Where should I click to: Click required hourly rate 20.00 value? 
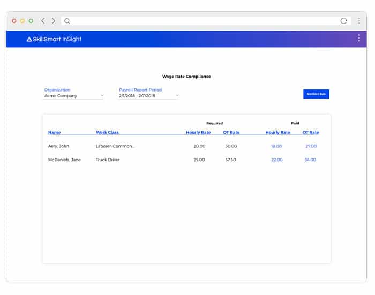[x=199, y=146]
